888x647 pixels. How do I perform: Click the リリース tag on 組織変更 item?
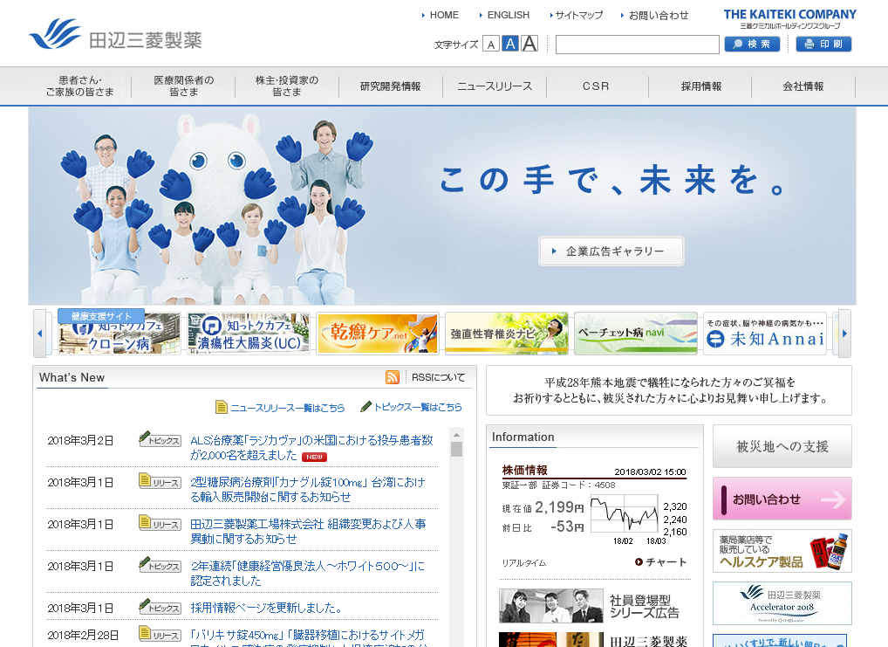point(161,523)
